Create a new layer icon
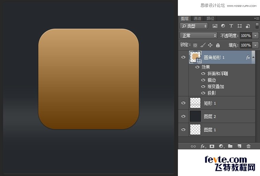The image size is (260, 176). click(239, 146)
